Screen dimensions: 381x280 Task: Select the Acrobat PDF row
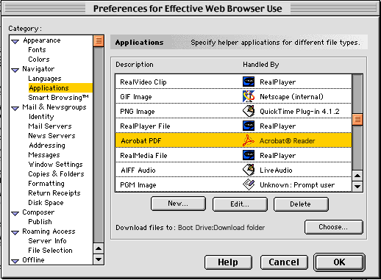(233, 140)
